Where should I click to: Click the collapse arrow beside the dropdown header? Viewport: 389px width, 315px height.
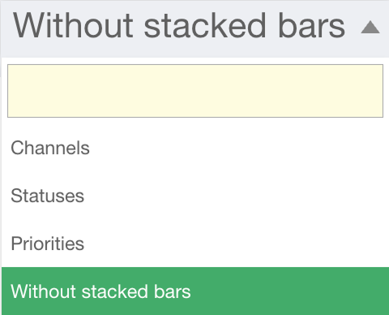point(370,28)
